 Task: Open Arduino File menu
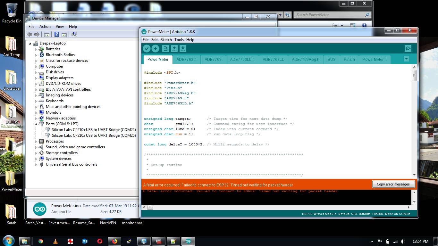tap(146, 40)
